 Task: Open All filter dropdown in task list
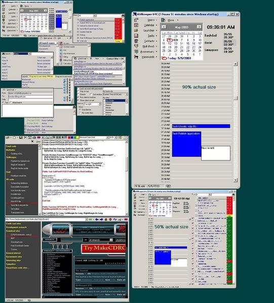[x=94, y=16]
